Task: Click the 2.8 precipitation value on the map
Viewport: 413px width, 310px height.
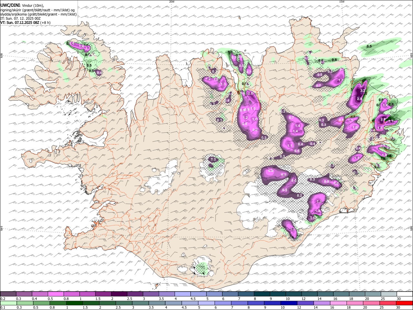Action: coord(359,99)
